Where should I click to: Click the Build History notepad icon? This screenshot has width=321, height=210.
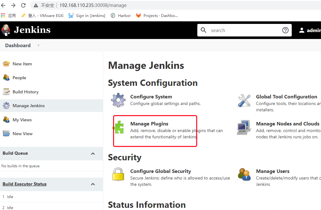(x=6, y=91)
